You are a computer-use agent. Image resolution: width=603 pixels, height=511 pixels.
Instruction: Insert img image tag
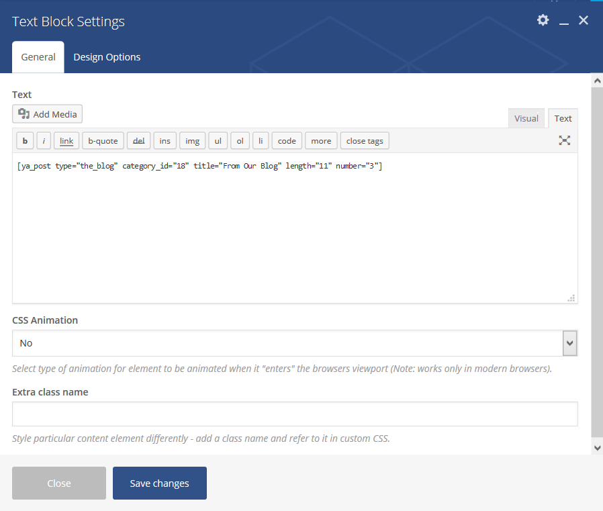pyautogui.click(x=192, y=141)
